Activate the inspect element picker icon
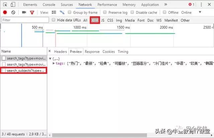The image size is (214, 138). click(x=5, y=4)
